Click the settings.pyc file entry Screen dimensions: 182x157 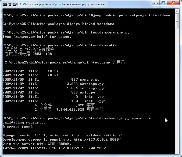(93, 88)
